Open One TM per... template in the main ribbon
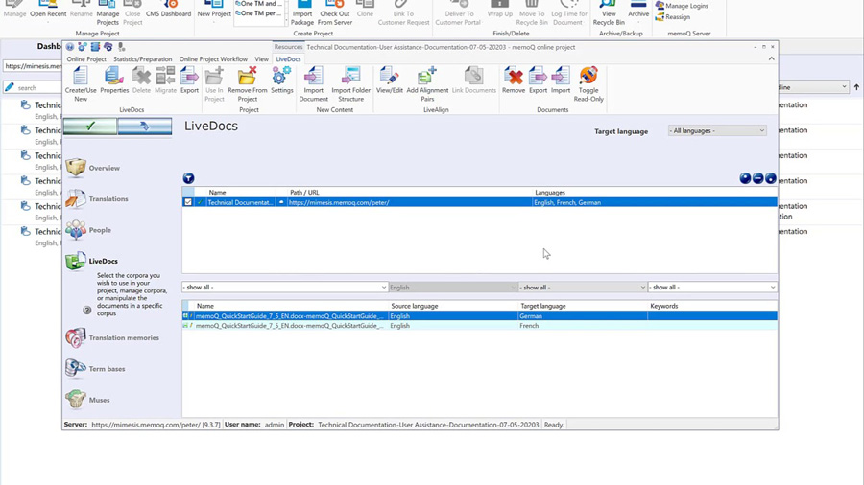The width and height of the screenshot is (864, 485). (x=258, y=13)
